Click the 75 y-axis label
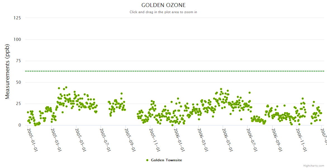This screenshot has width=327, height=168. coord(18,61)
